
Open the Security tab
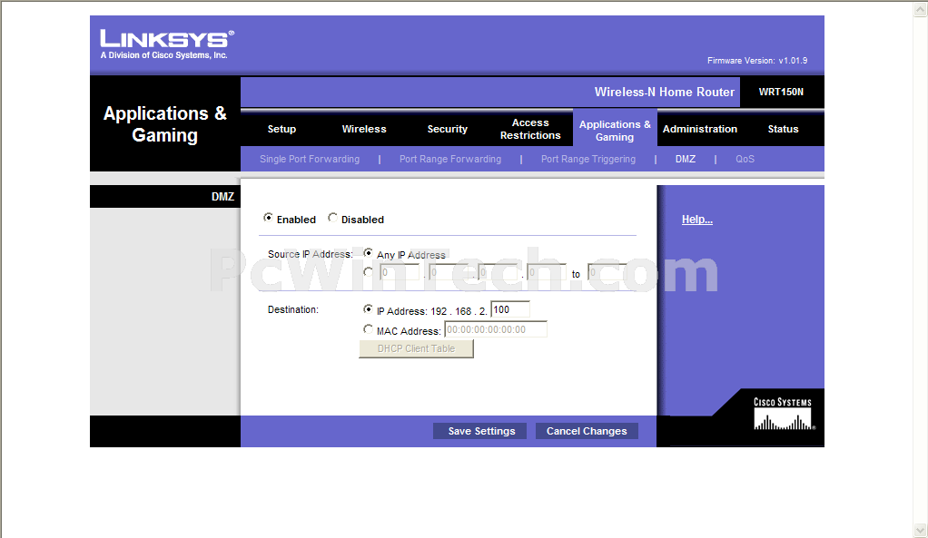point(448,129)
